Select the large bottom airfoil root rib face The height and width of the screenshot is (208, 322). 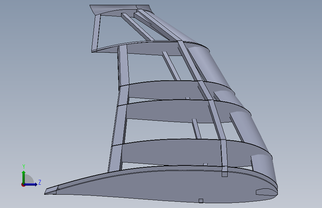[x=164, y=184]
